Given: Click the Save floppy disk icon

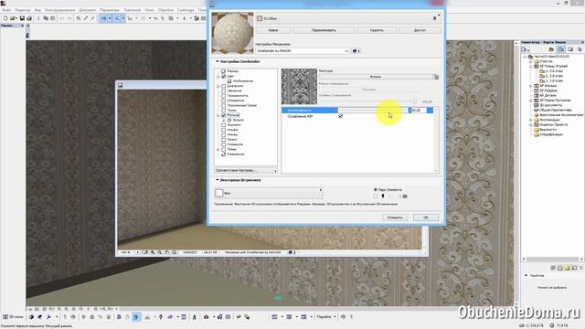Looking at the screenshot, I should pos(22,18).
